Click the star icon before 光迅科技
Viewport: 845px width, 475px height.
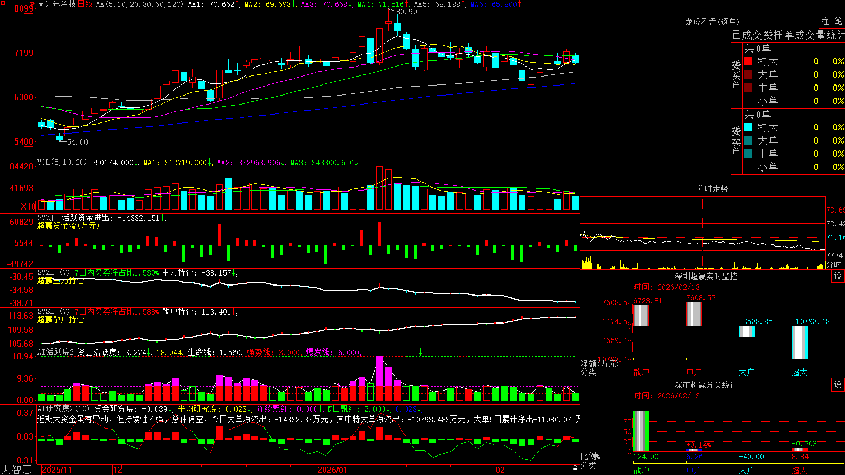pos(41,4)
